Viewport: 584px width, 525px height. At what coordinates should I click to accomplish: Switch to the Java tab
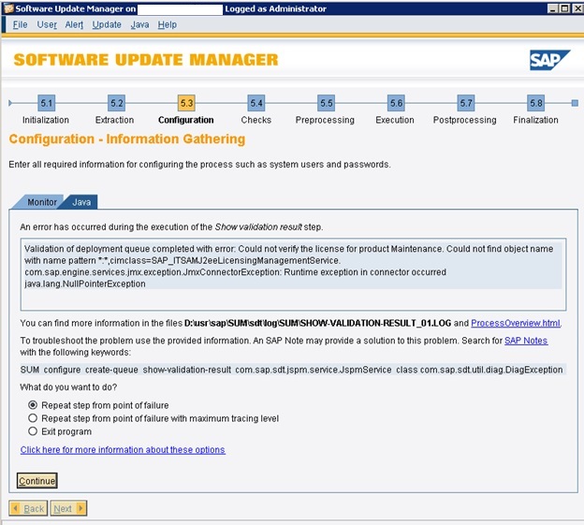tap(81, 202)
